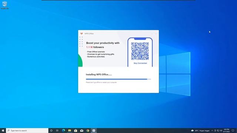Viewport: 237px width, 133px height.
Task: Open Task View on the taskbar
Action: [x=57, y=130]
